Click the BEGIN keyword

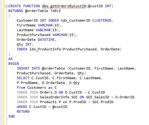coord(14,64)
